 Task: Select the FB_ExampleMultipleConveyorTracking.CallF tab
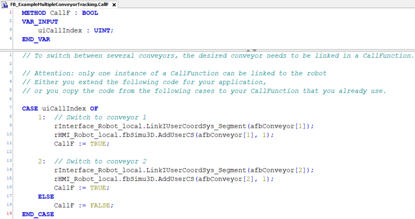(59, 5)
